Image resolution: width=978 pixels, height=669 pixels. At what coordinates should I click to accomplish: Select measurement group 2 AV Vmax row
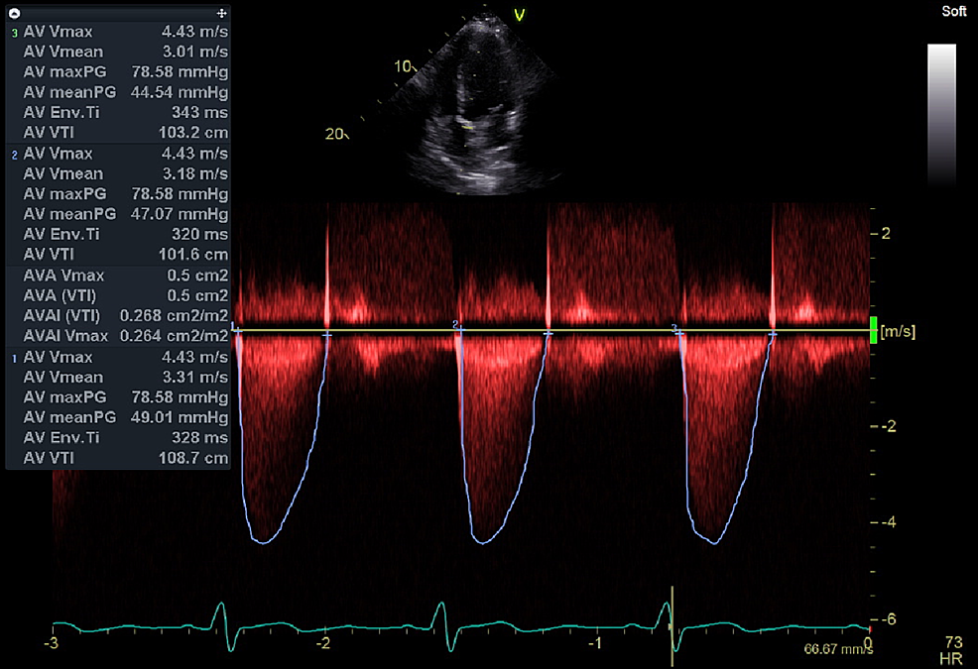(x=119, y=154)
